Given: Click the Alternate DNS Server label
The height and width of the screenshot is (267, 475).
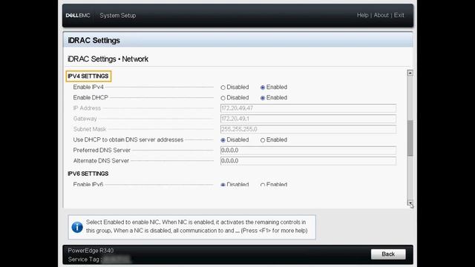Looking at the screenshot, I should pyautogui.click(x=101, y=161).
